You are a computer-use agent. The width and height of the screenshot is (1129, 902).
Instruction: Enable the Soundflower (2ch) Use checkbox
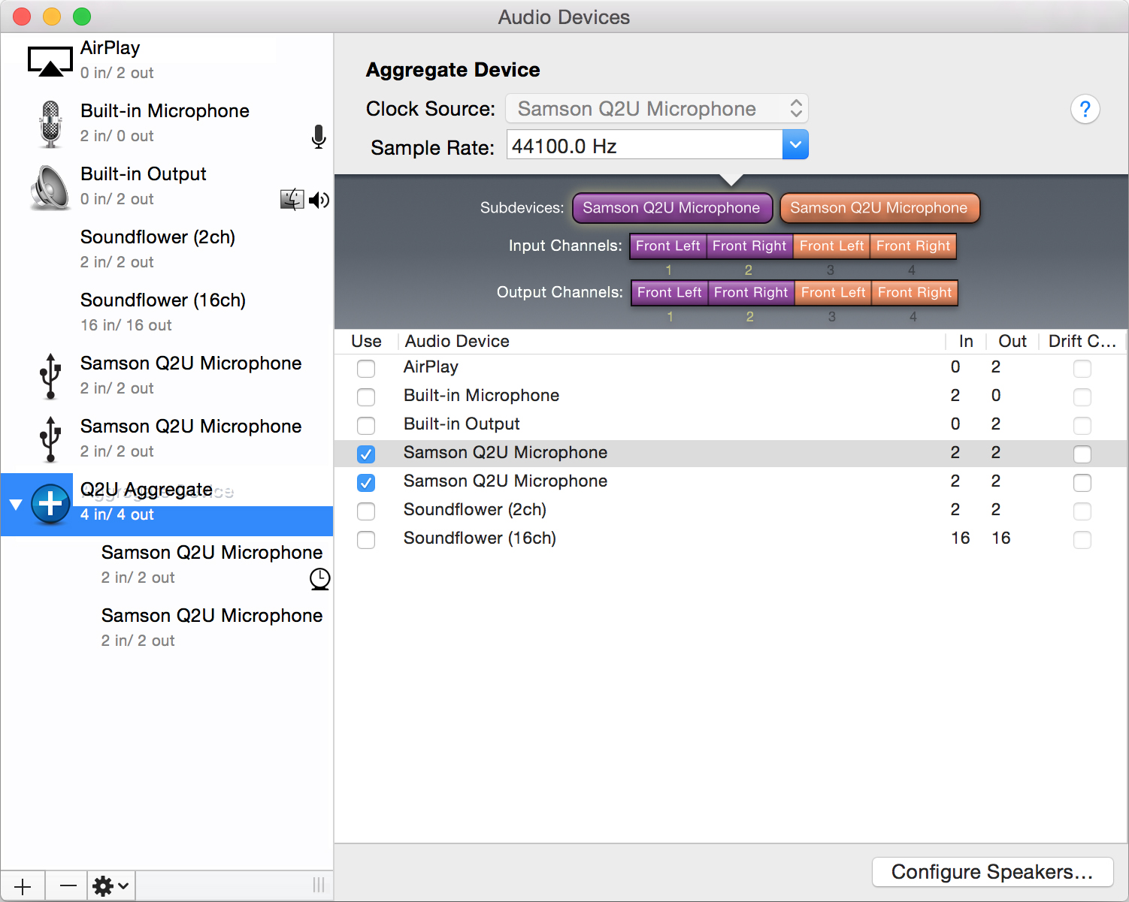coord(366,511)
